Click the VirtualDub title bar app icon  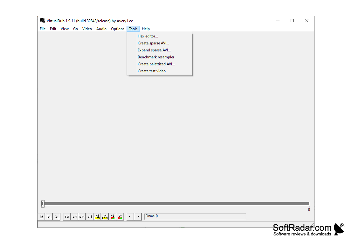click(x=42, y=21)
